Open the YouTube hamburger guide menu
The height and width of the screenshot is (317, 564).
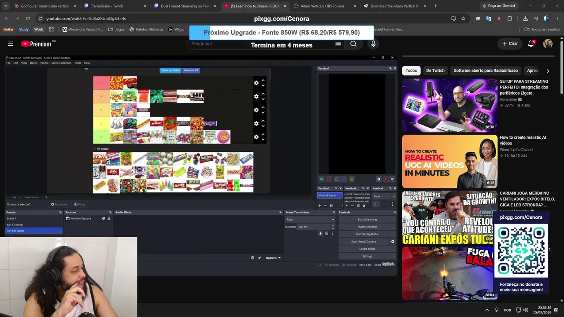[x=11, y=44]
